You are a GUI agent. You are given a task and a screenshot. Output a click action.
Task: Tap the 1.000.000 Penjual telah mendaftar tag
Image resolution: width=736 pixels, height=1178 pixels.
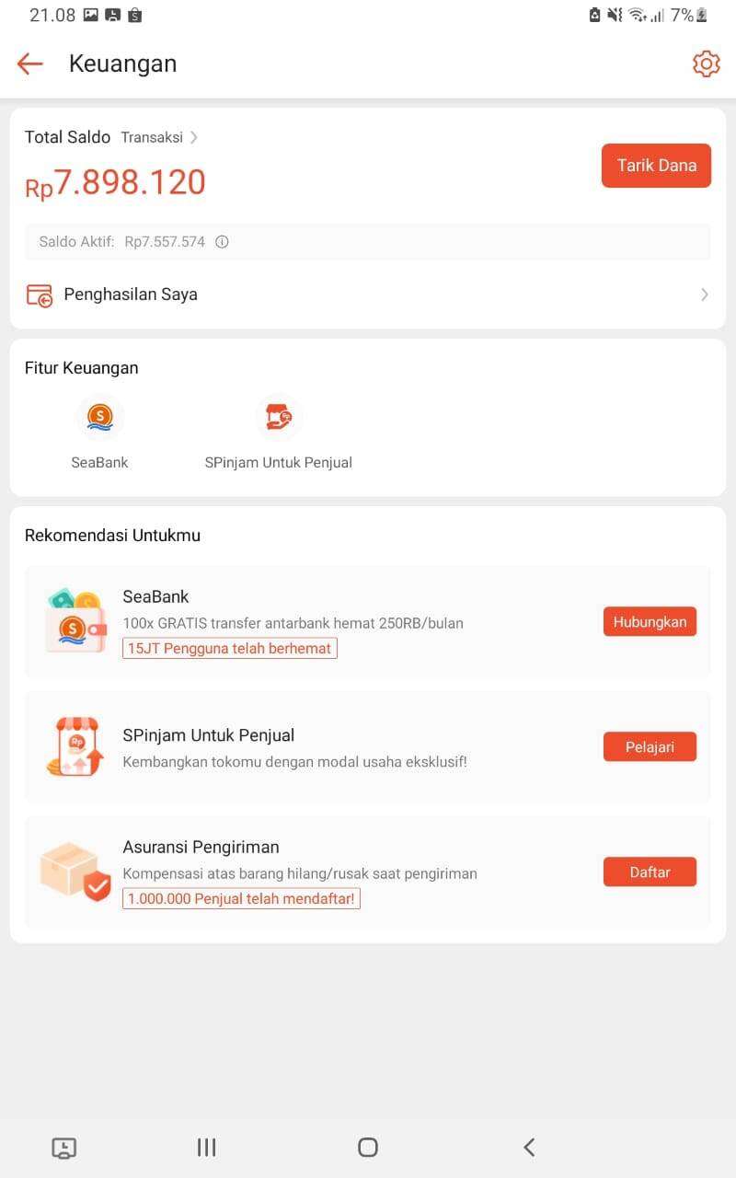(241, 898)
